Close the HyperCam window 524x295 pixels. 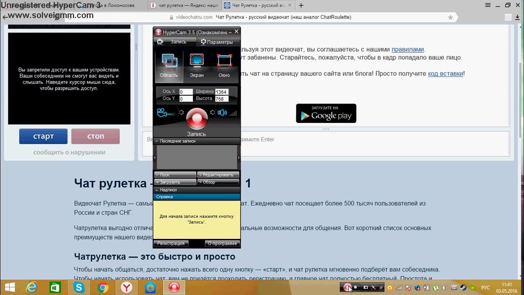point(236,32)
